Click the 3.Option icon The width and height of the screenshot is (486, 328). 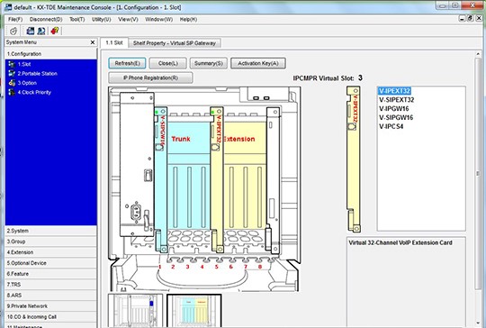point(12,83)
